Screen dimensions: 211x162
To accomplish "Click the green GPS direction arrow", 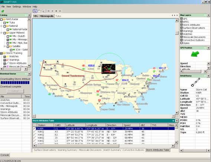I will 195,54.
